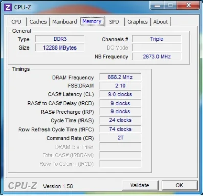
Task: Click the tRFC 74 clocks value
Action: [x=120, y=129]
